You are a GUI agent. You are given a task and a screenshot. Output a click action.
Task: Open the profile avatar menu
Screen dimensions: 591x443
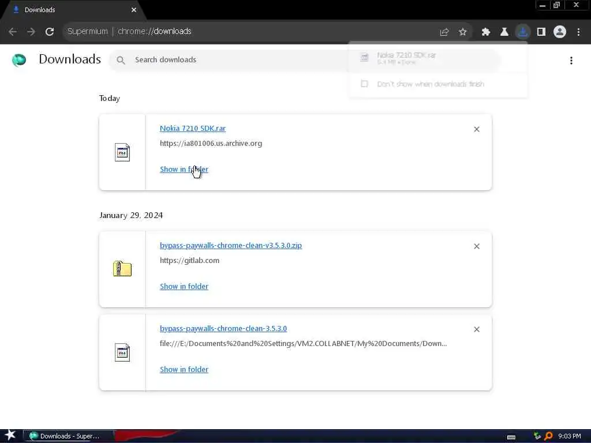pos(560,32)
